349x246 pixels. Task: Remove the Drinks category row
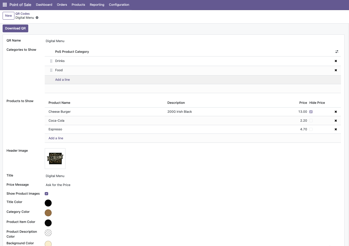(x=336, y=61)
